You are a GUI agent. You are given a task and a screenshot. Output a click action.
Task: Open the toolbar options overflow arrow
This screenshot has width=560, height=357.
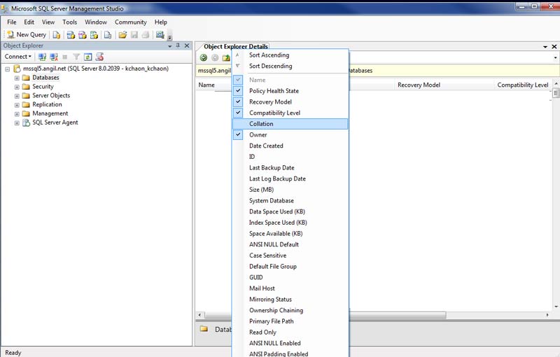click(170, 37)
